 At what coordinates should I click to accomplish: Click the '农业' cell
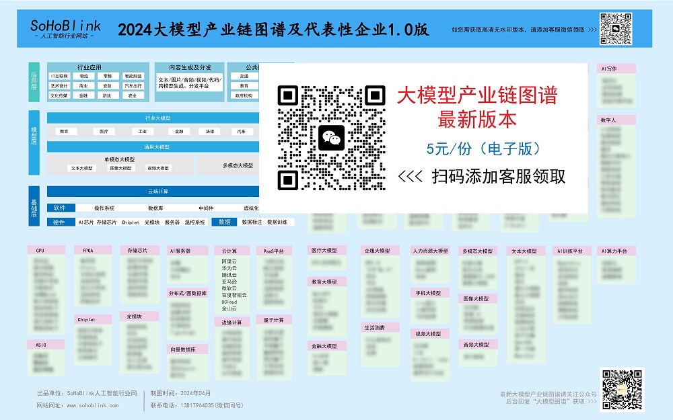(133, 95)
